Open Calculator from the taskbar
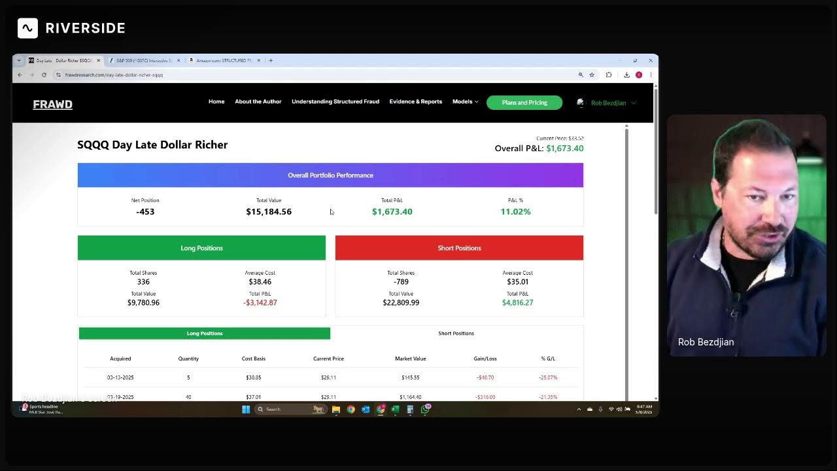The image size is (837, 471). [410, 410]
